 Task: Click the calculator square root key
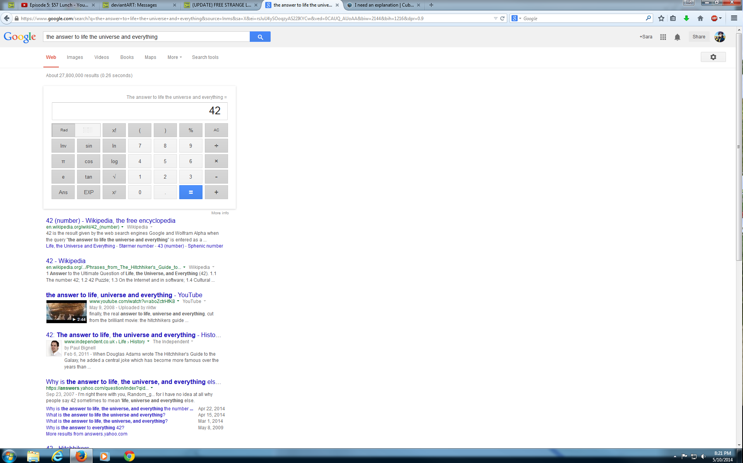pyautogui.click(x=114, y=177)
